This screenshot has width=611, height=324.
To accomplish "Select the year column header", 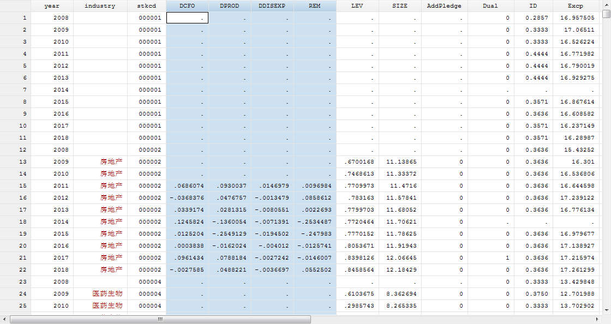I will click(x=52, y=6).
